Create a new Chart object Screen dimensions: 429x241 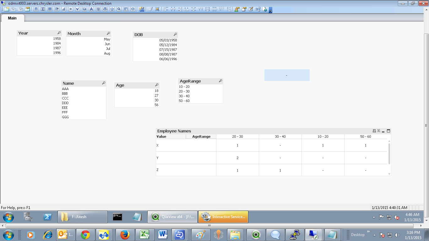[64, 9]
